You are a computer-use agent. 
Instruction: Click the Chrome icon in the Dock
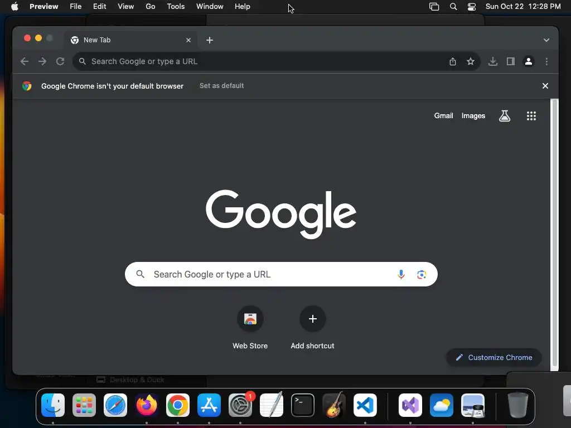pyautogui.click(x=178, y=405)
